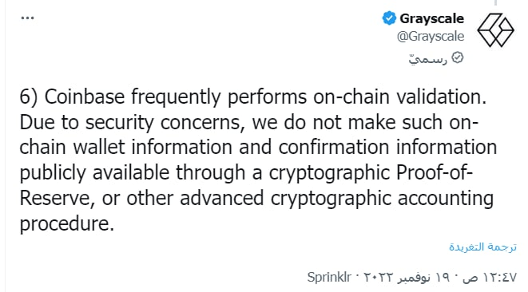Click the gray official checkmark icon
Screen dimensions: 528x292
[x=457, y=57]
